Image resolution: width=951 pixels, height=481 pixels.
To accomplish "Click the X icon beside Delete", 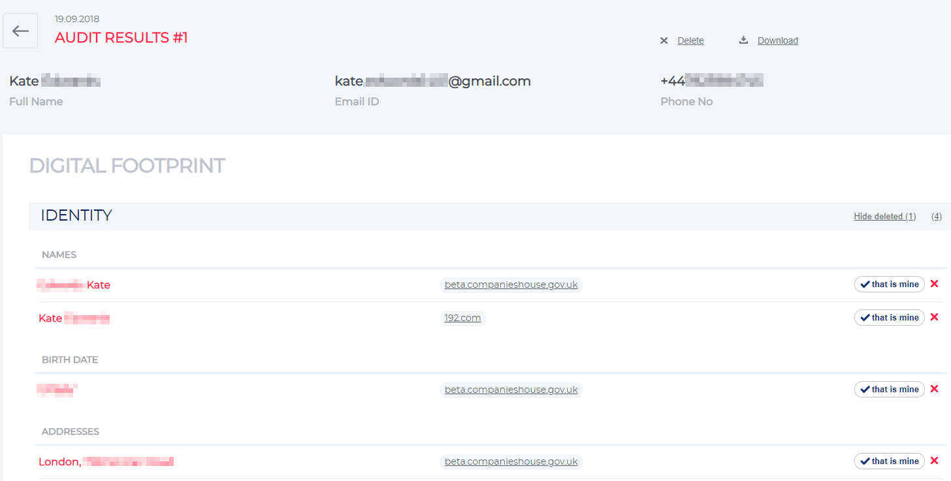I will (664, 40).
